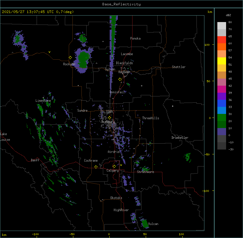Select the Olds town label
243x238 pixels.
tap(109, 111)
